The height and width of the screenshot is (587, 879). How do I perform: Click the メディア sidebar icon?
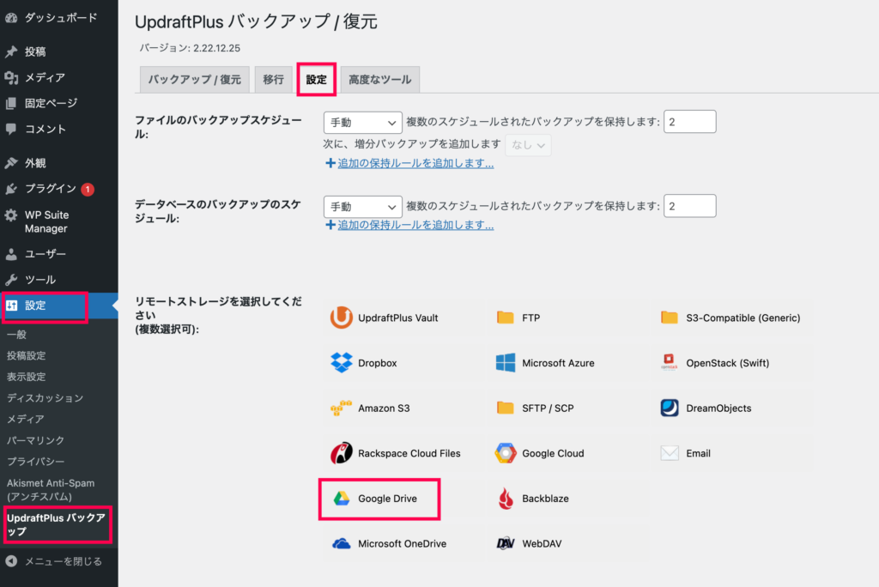(11, 77)
